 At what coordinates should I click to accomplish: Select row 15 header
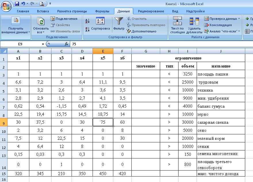(x=4, y=173)
